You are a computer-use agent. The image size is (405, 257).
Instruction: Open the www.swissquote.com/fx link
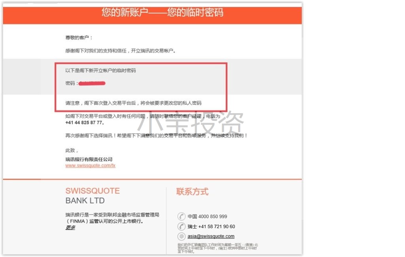90,166
